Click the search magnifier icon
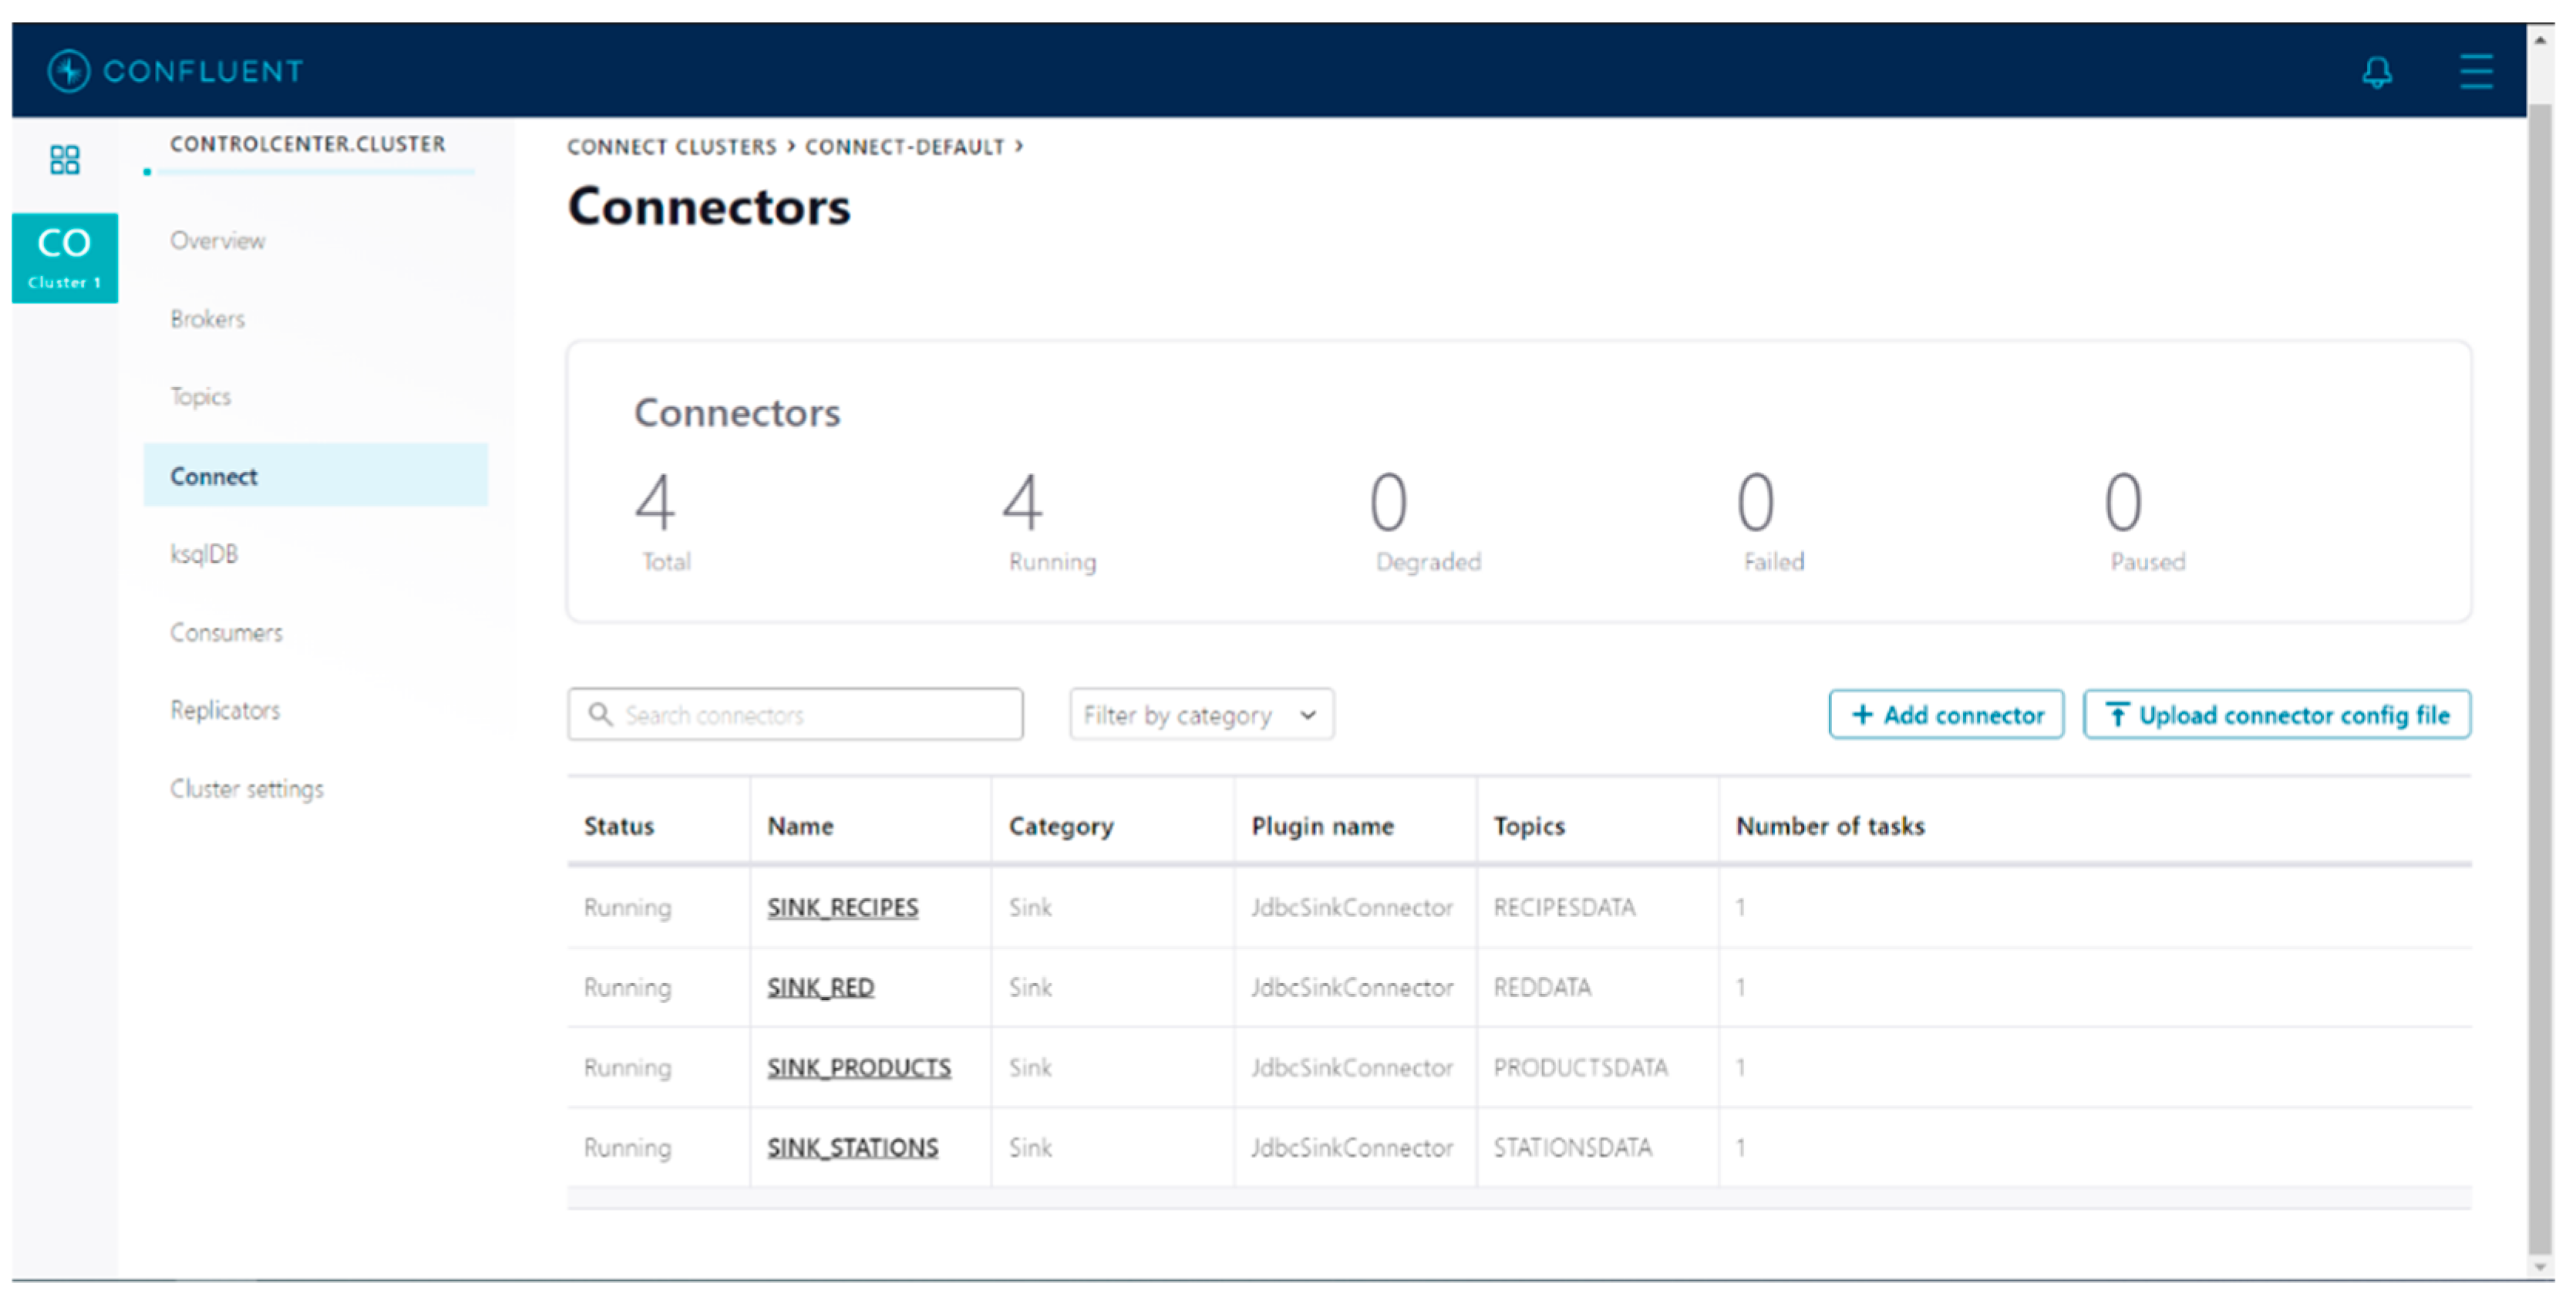Screen dimensions: 2576x1310 coord(600,714)
